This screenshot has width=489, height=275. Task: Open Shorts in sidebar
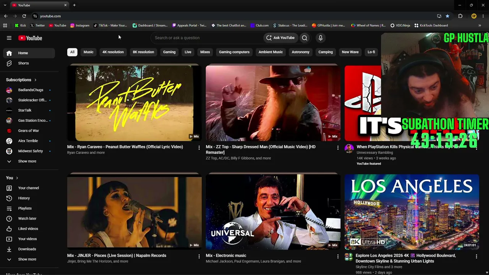29,63
